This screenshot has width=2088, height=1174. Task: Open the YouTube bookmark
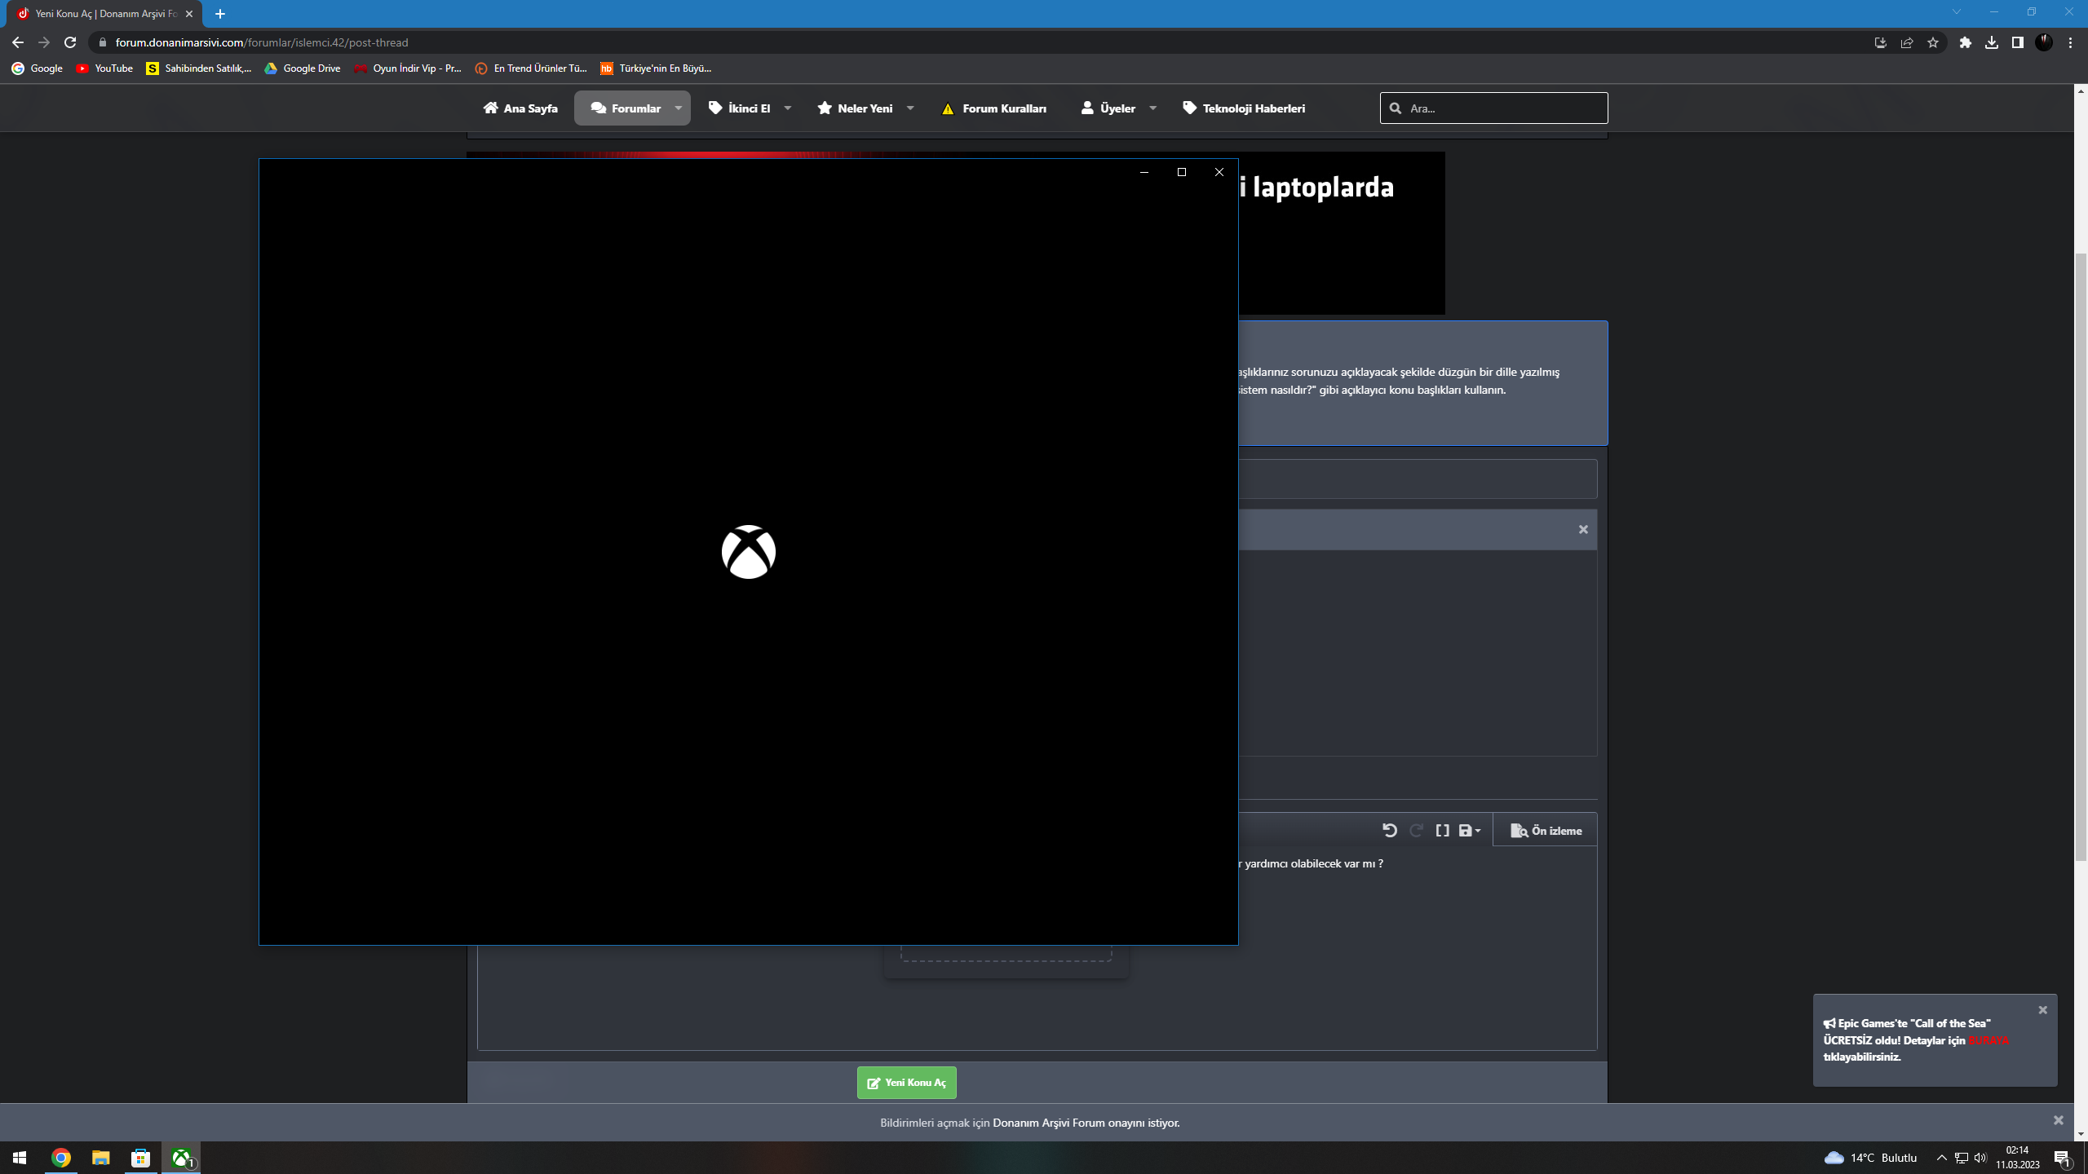[x=104, y=68]
